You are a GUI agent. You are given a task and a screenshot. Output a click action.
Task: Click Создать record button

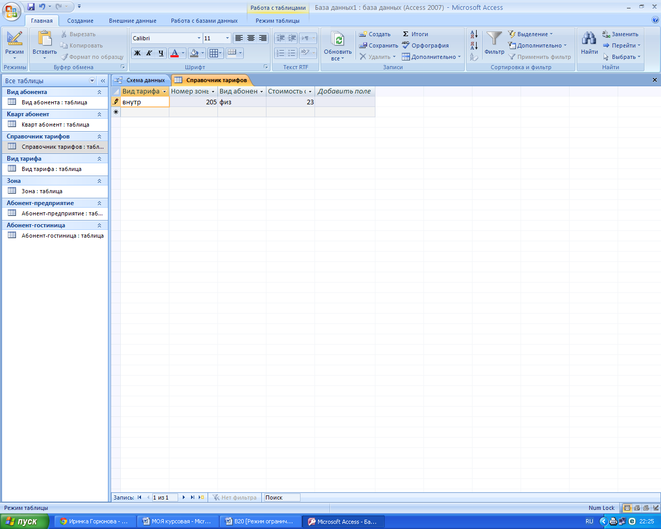coord(375,34)
